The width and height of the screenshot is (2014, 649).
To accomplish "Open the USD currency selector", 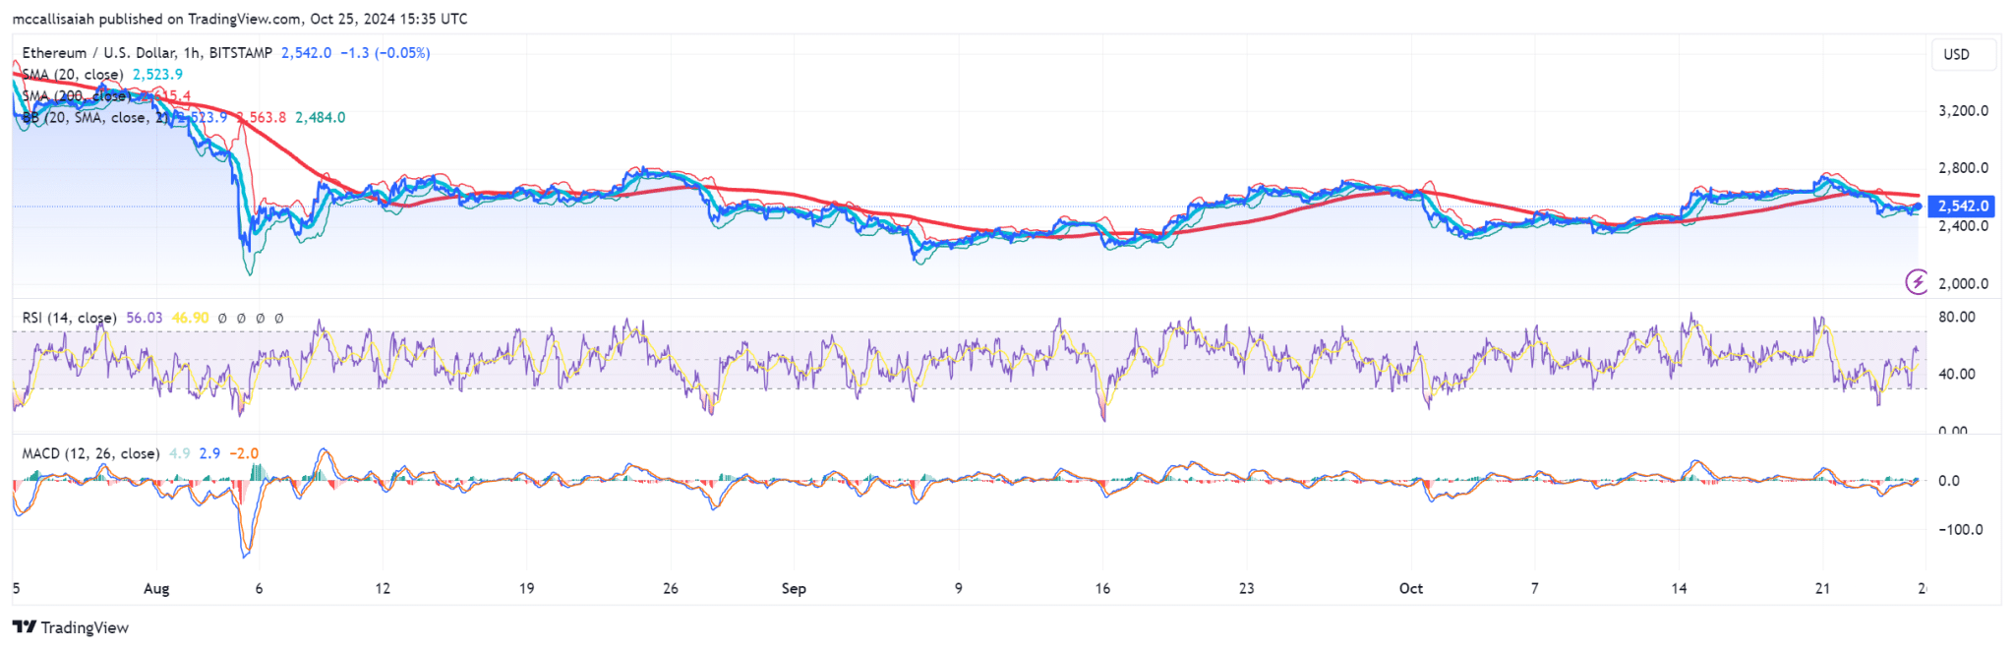I will [x=1963, y=54].
